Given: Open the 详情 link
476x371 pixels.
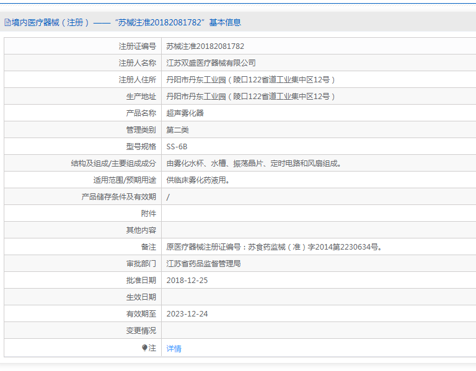Looking at the screenshot, I should 174,349.
